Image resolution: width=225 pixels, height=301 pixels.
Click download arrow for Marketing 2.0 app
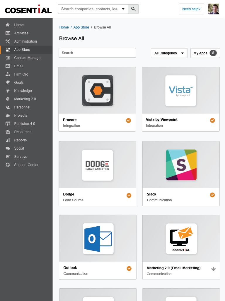pos(213,269)
